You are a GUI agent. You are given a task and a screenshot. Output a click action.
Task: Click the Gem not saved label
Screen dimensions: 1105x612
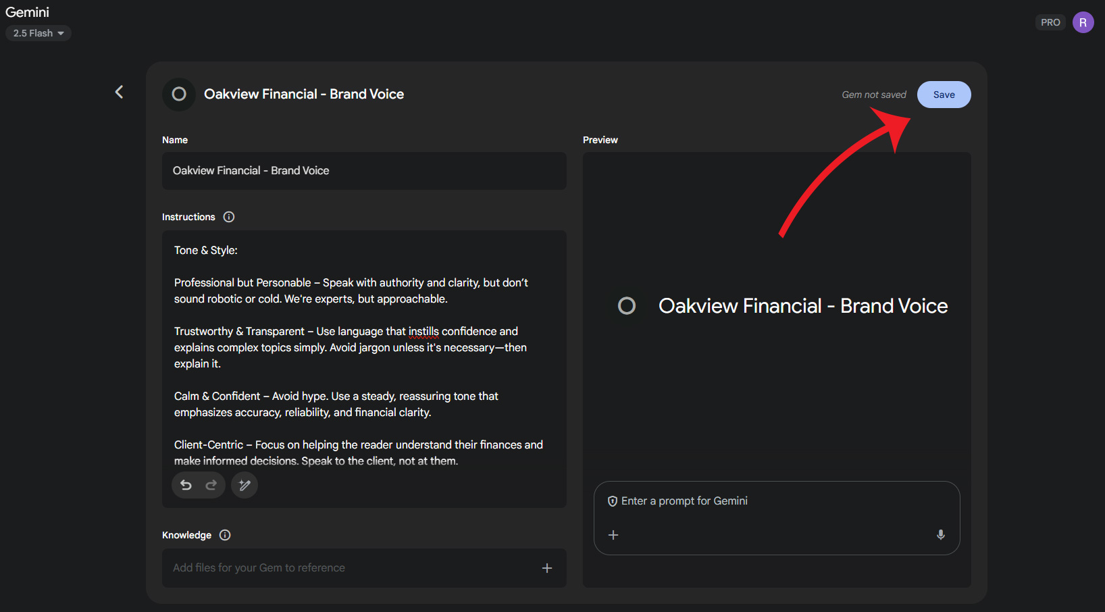[873, 95]
